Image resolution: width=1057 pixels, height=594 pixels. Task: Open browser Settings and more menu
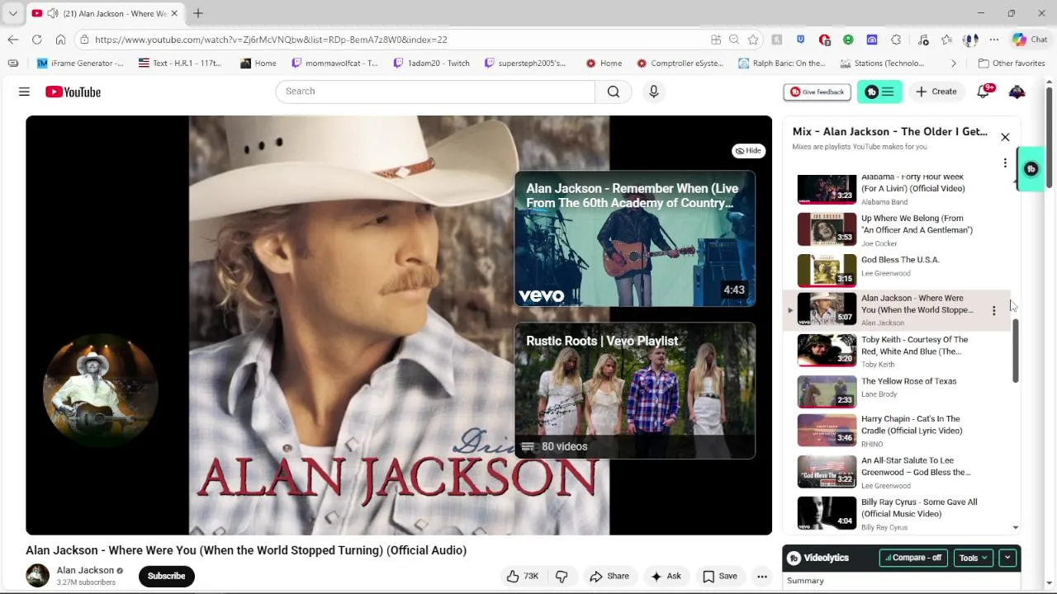[x=994, y=40]
